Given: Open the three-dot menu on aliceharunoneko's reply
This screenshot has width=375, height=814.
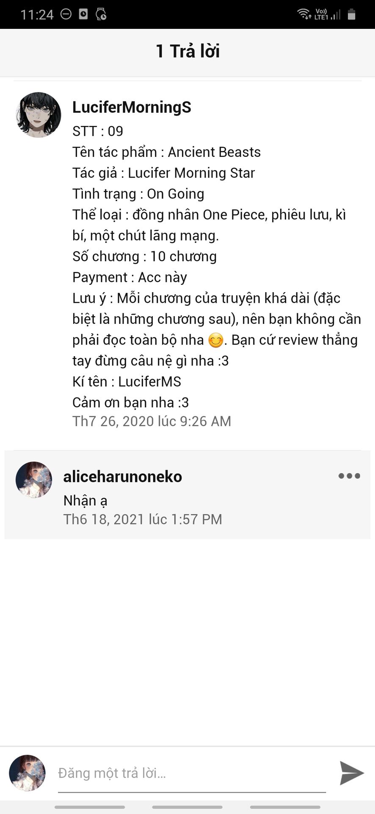Looking at the screenshot, I should coord(349,476).
